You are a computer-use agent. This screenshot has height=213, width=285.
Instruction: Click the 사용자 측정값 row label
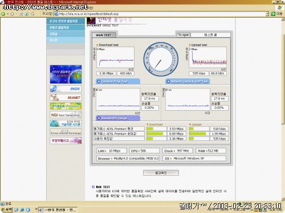[119, 139]
